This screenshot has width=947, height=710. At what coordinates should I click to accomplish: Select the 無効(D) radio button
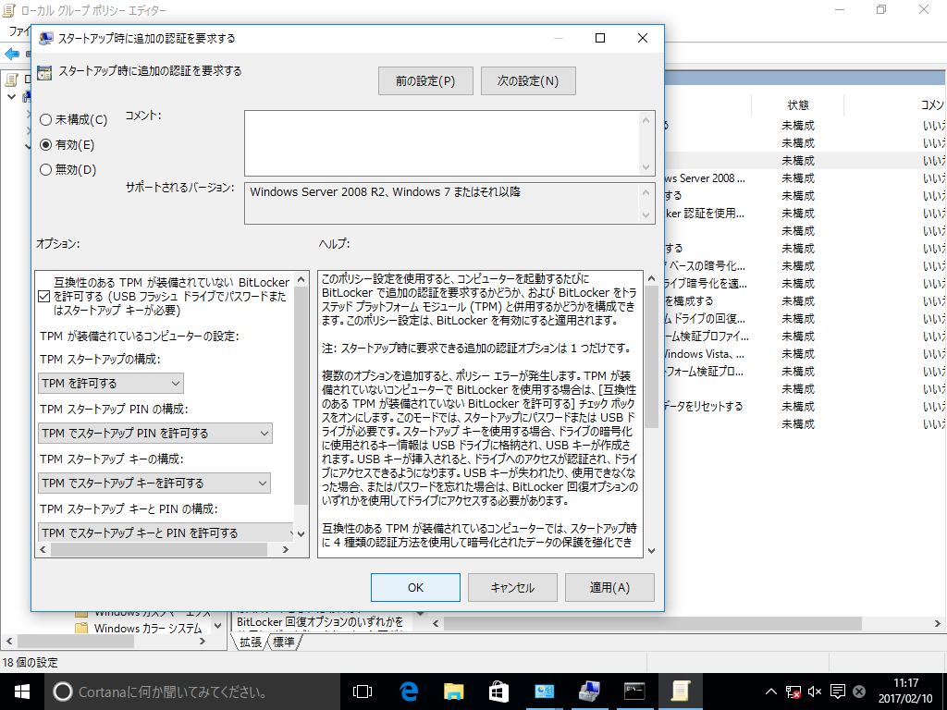[45, 170]
